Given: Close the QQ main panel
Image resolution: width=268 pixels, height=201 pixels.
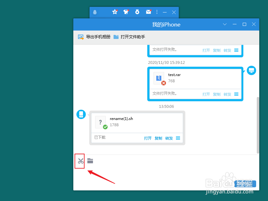Looking at the screenshot, I should (x=174, y=12).
